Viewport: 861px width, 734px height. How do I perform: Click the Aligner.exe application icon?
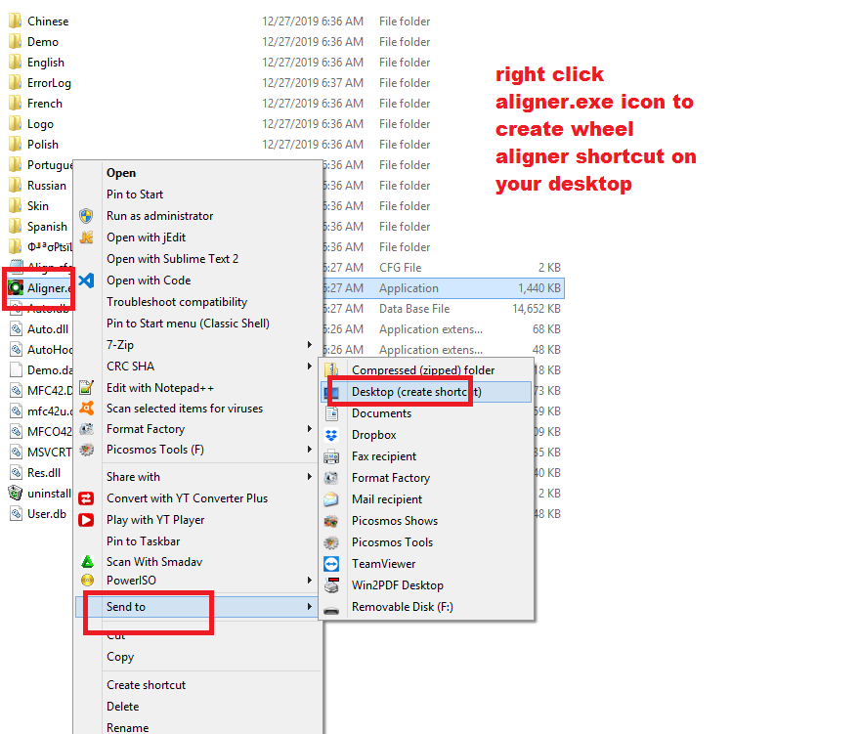tap(16, 288)
